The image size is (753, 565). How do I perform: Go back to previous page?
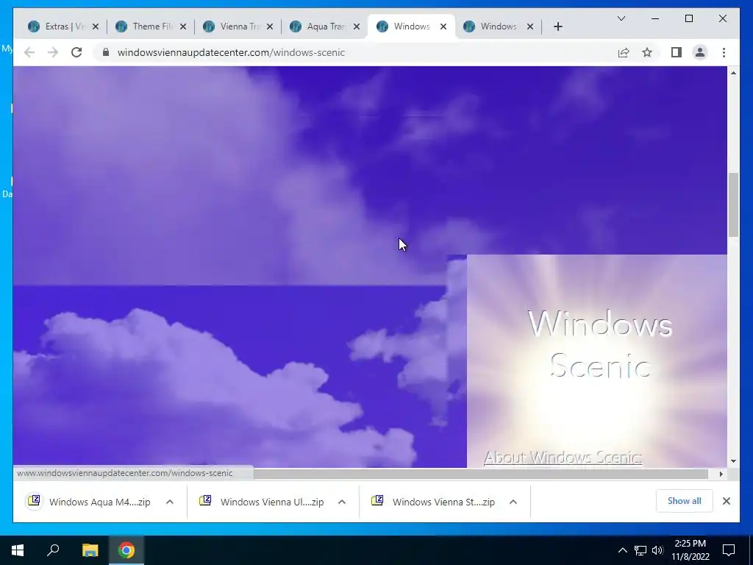point(29,52)
